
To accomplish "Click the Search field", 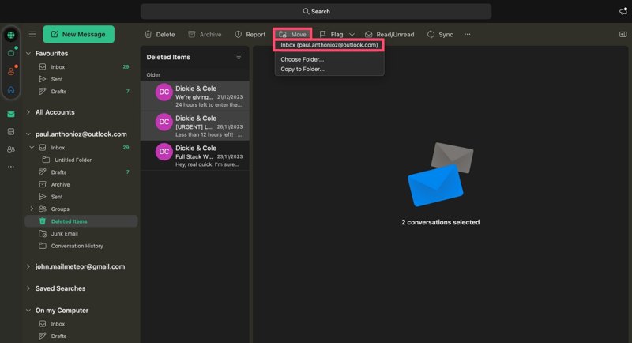I will tap(316, 11).
